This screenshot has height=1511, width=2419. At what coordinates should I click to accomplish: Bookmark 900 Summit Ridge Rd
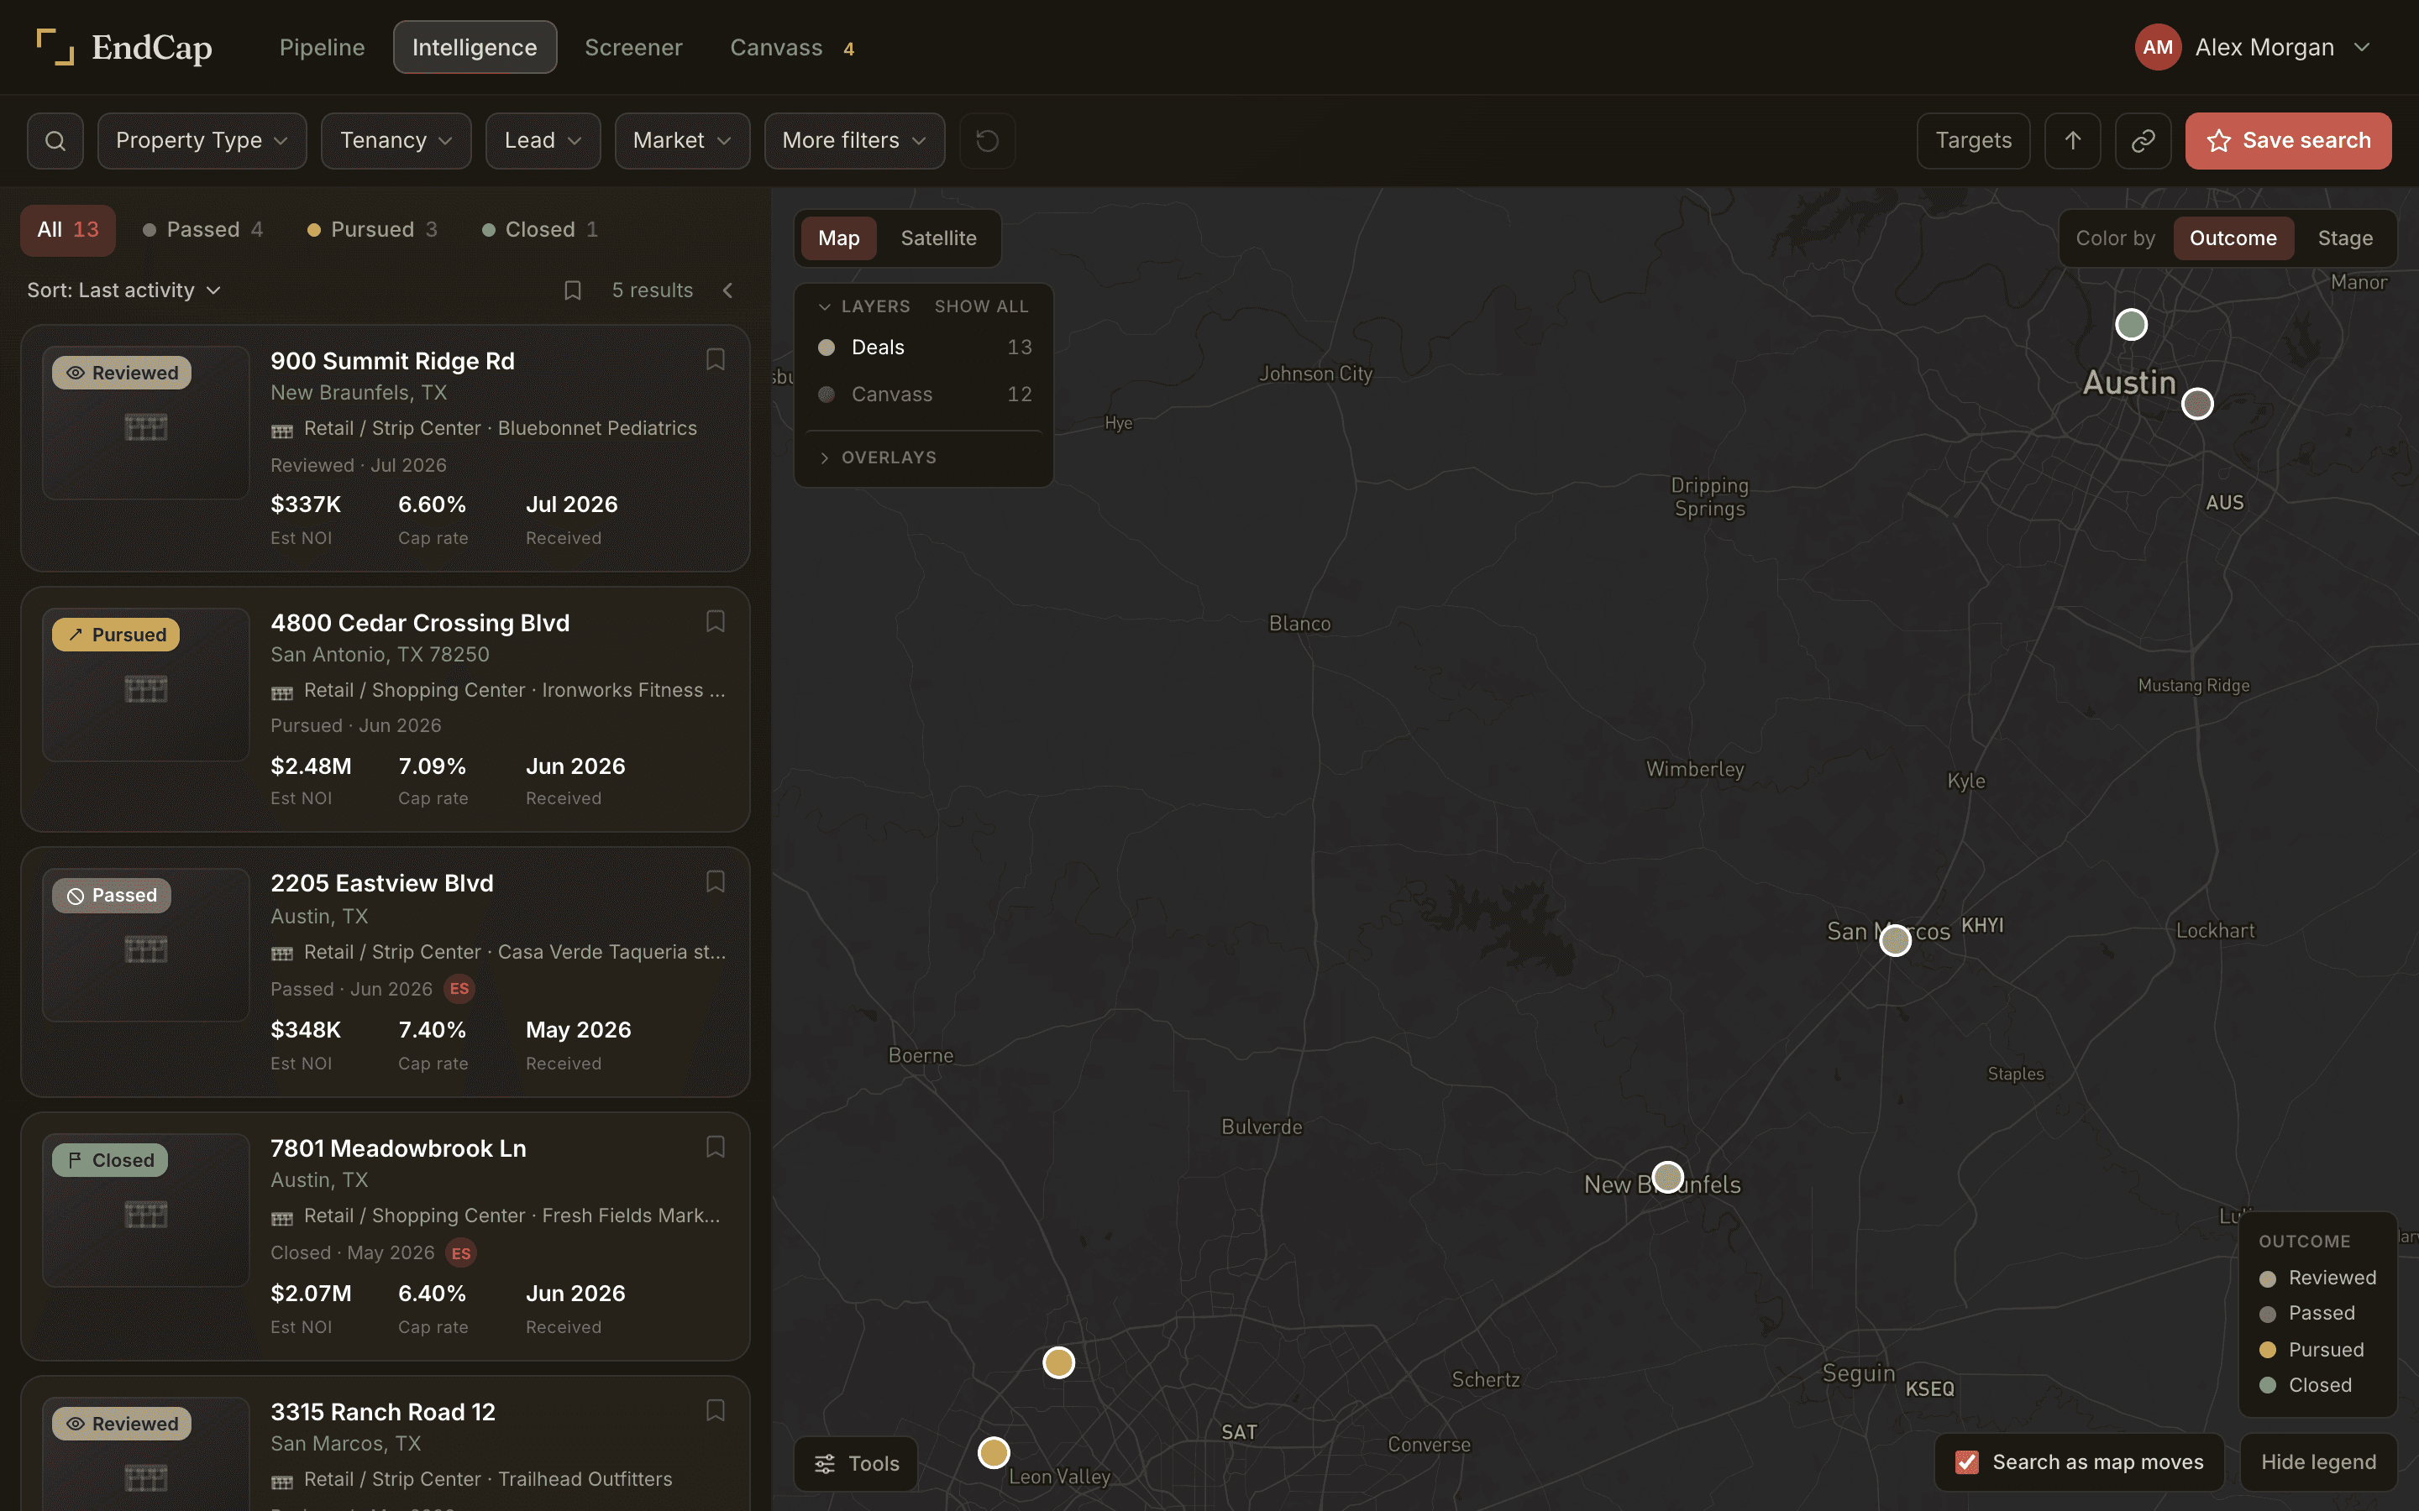tap(715, 360)
